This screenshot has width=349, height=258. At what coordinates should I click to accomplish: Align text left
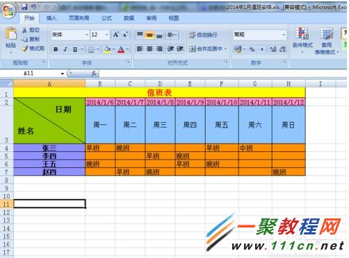tap(140, 49)
